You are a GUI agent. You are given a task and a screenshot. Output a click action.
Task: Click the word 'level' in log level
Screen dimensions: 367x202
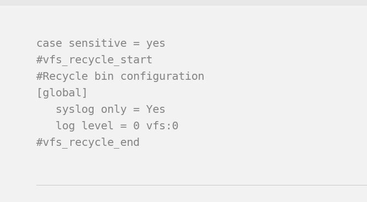[97, 125]
